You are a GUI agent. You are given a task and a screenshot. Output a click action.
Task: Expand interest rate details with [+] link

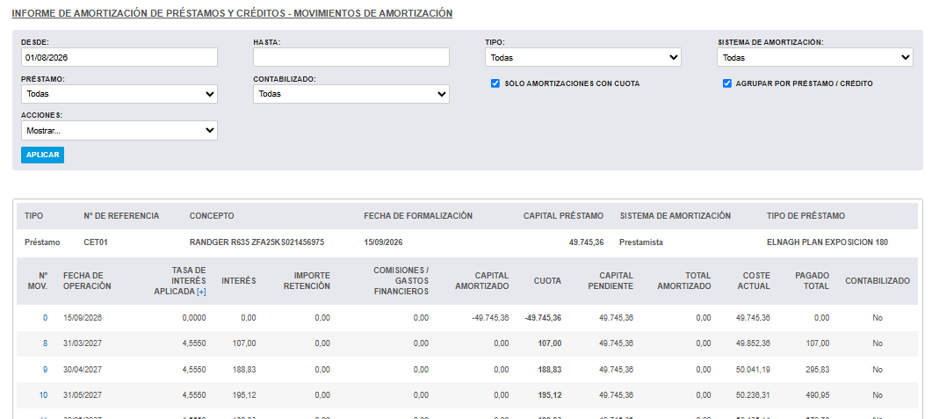(x=201, y=292)
